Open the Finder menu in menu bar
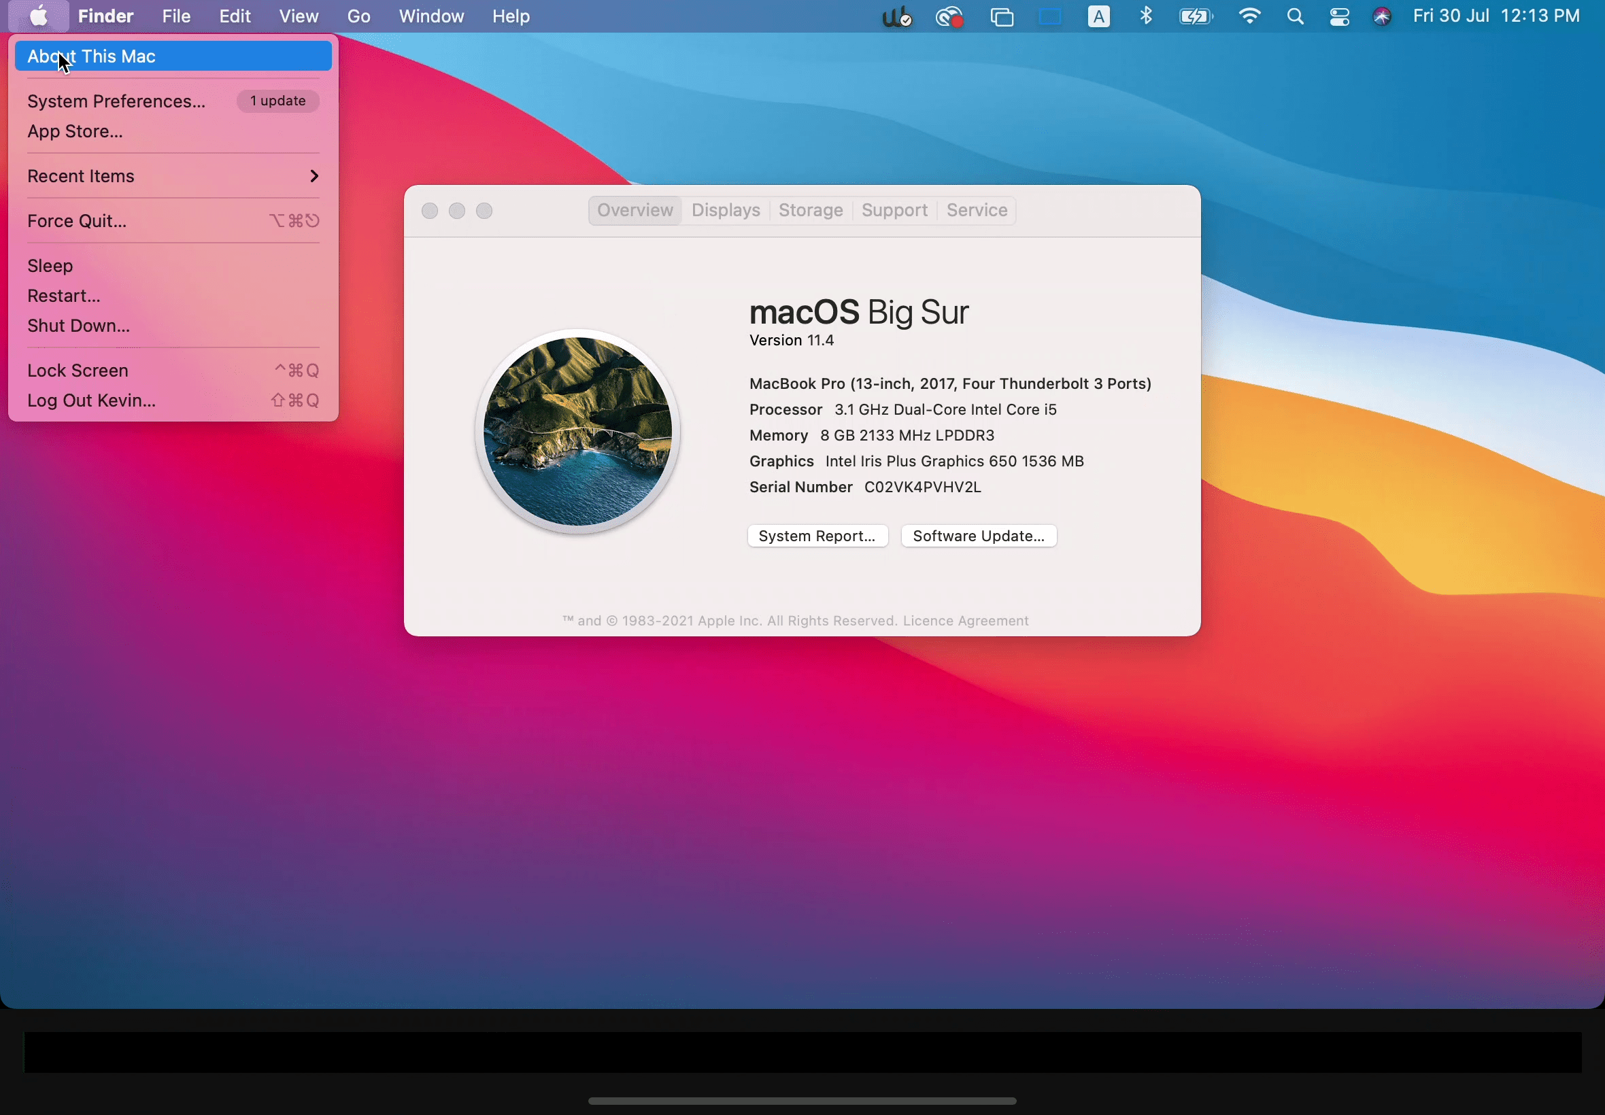1605x1115 pixels. click(x=105, y=16)
